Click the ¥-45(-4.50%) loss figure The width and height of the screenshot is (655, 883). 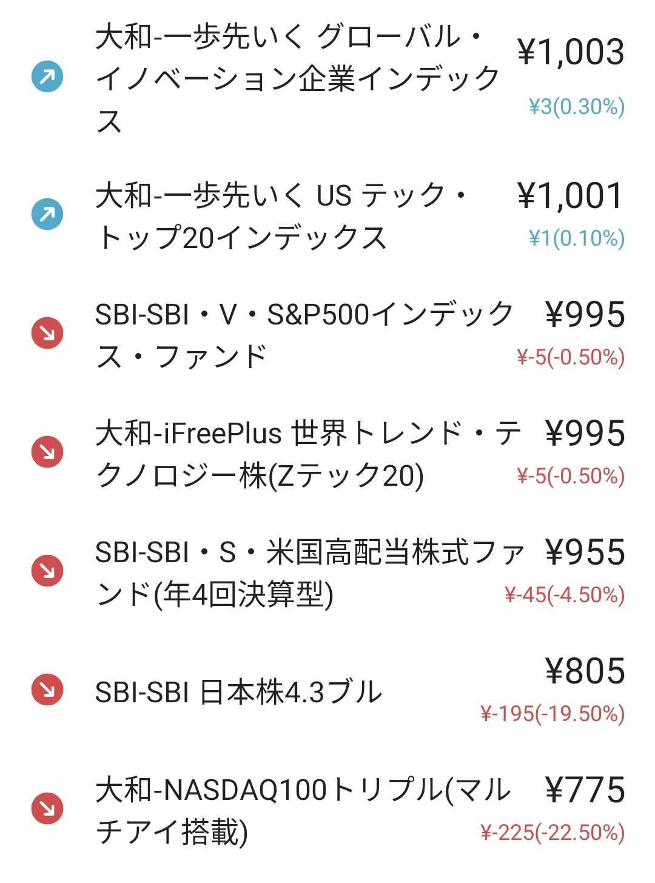[x=564, y=595]
